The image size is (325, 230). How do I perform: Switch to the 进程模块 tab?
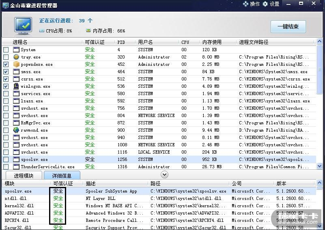pos(24,176)
